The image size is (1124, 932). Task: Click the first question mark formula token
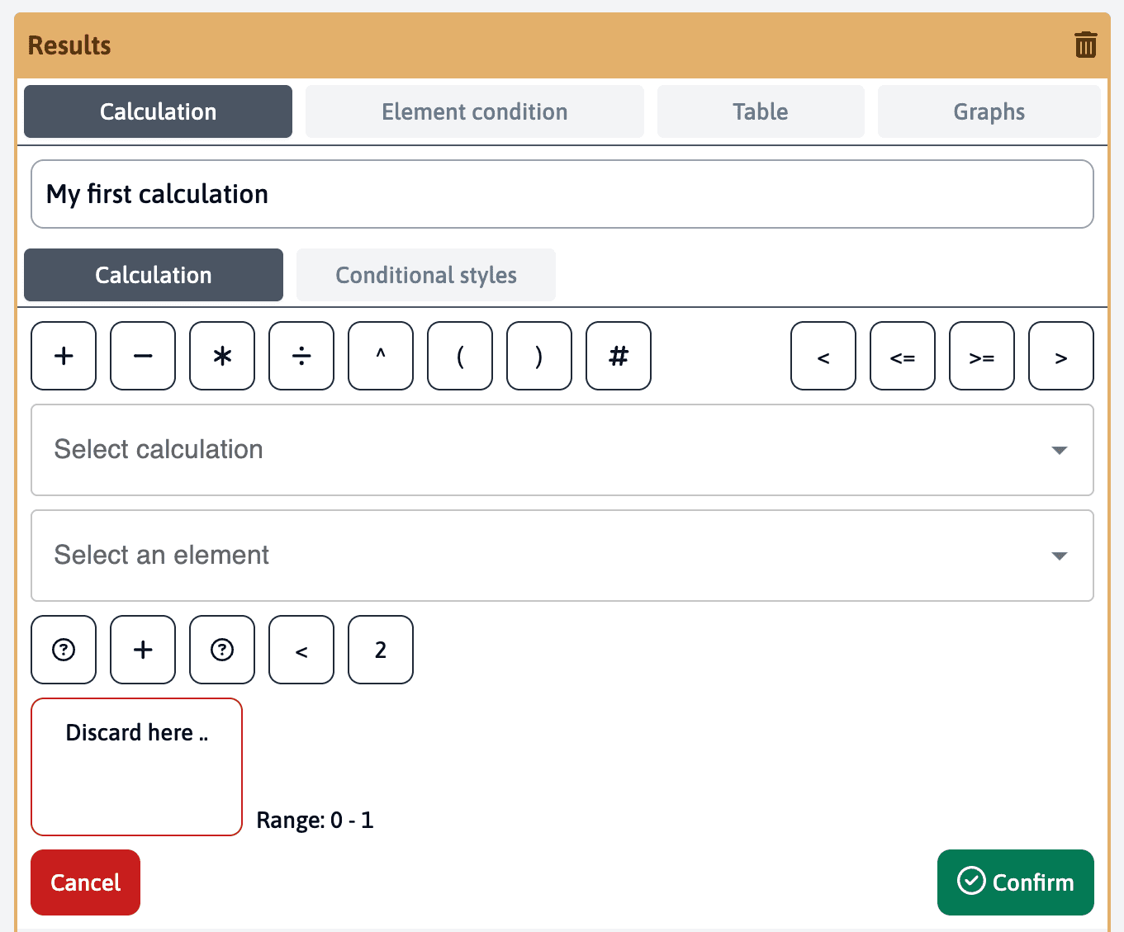tap(64, 650)
